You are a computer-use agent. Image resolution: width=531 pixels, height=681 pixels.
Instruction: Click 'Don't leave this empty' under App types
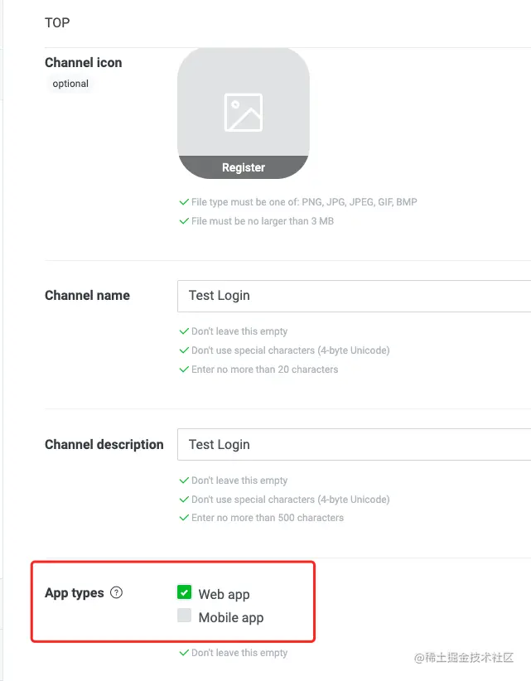(239, 653)
